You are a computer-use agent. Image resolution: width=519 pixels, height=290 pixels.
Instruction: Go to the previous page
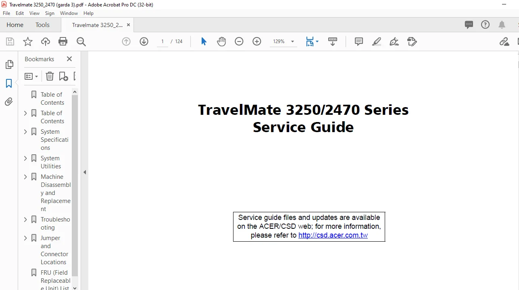[x=126, y=41]
